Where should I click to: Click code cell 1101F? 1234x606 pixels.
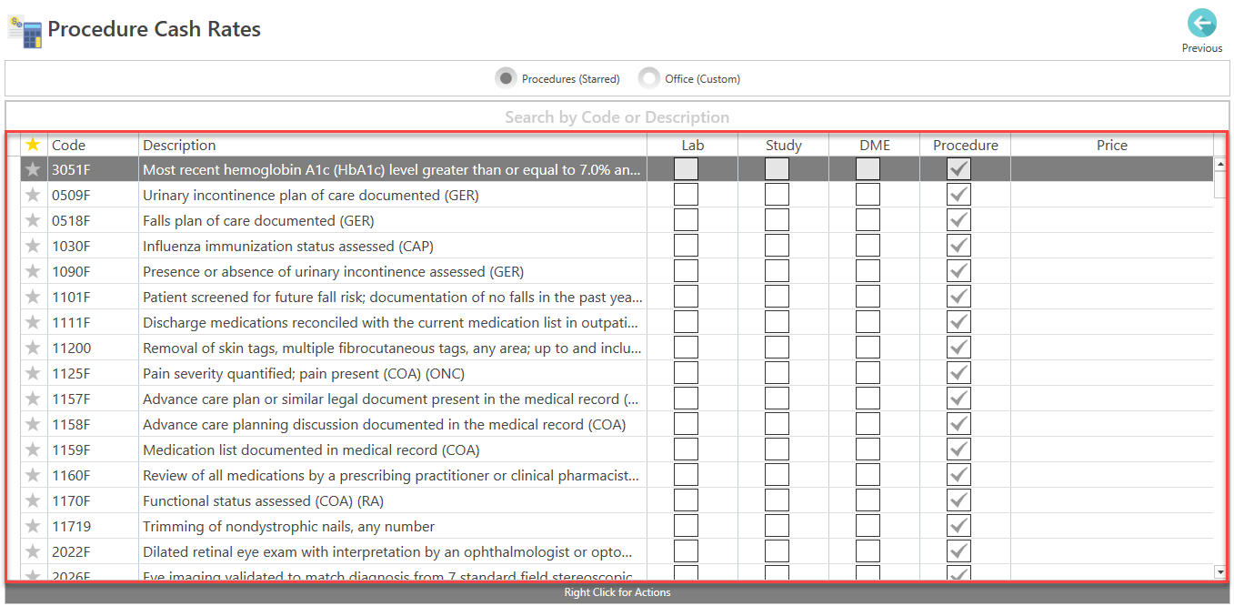pyautogui.click(x=93, y=297)
